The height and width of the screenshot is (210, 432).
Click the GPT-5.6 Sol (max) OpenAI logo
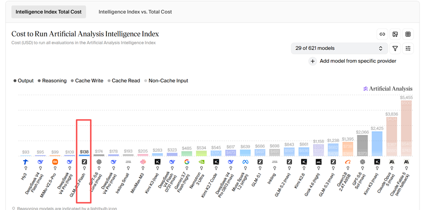click(x=362, y=162)
